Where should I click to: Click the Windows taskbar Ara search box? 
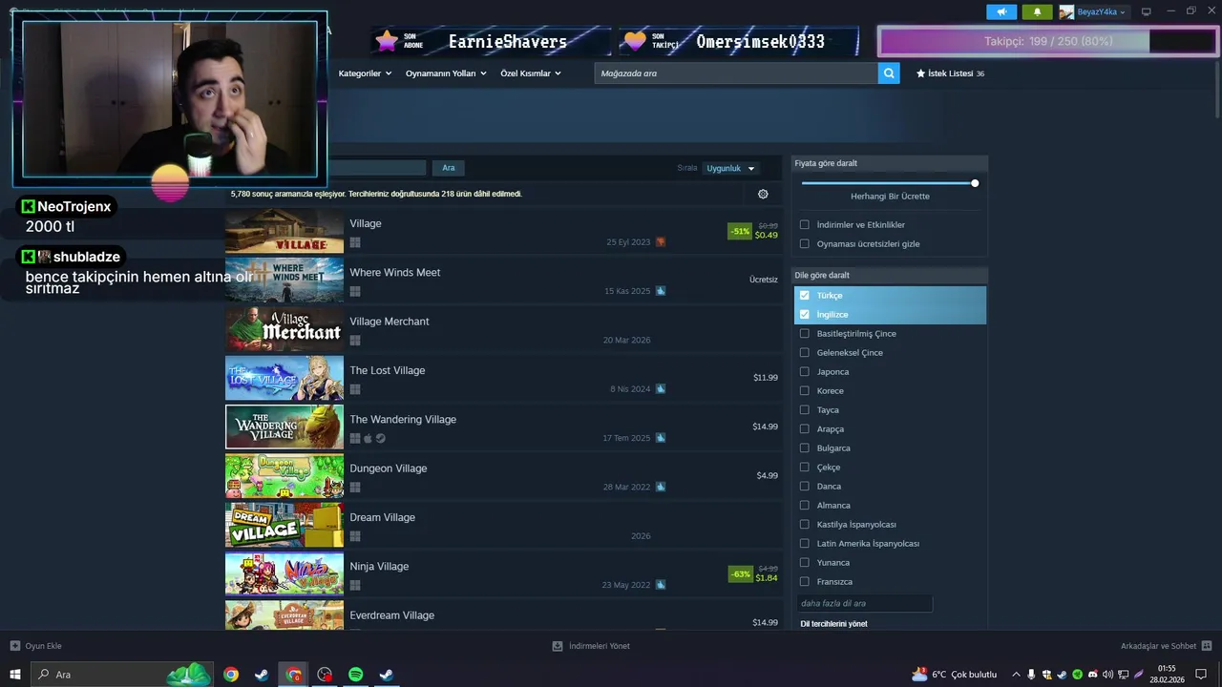[x=122, y=675]
